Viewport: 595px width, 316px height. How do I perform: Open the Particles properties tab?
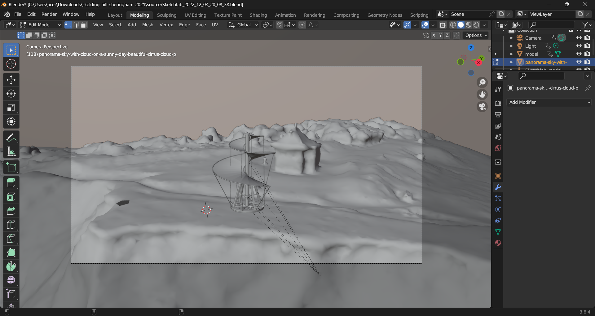click(498, 198)
